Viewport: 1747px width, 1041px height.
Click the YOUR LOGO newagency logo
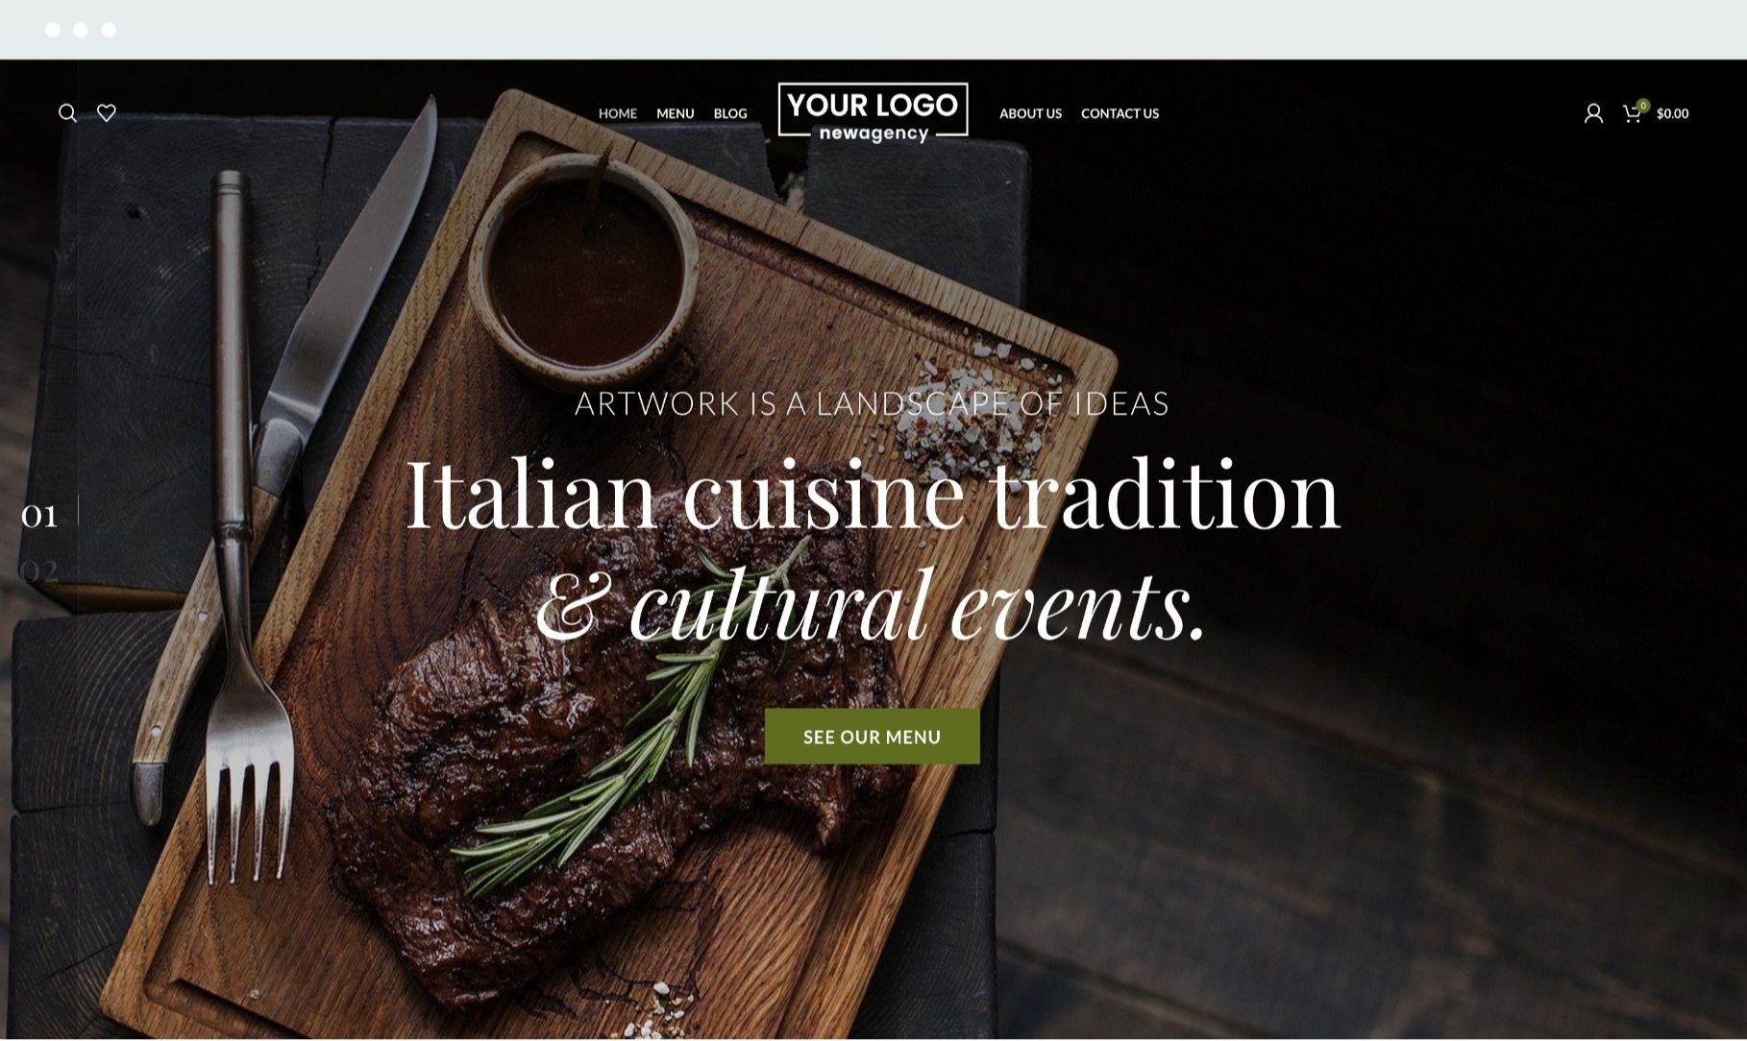pyautogui.click(x=873, y=113)
